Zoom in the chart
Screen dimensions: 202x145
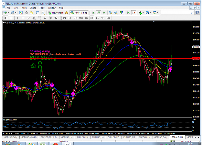click(111, 13)
